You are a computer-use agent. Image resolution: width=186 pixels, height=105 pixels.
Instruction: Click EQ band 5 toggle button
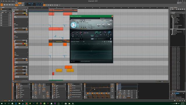coord(106,93)
